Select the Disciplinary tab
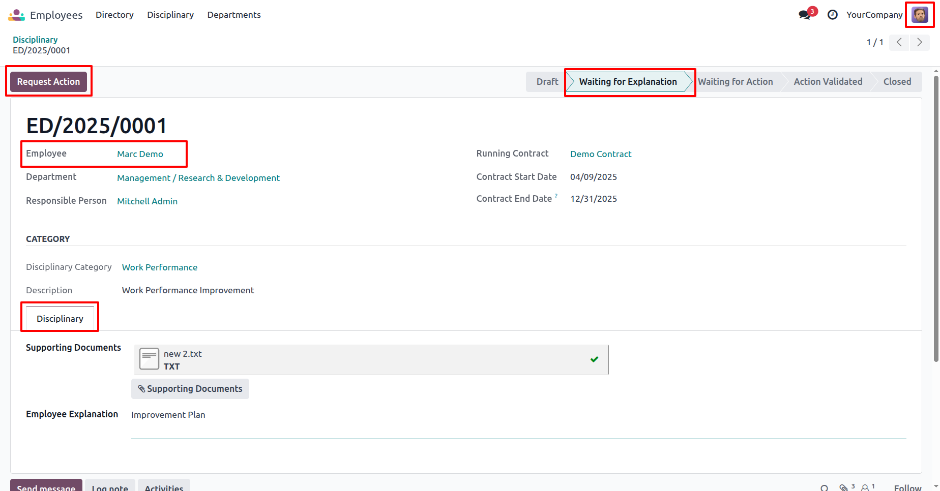This screenshot has width=940, height=491. (x=60, y=319)
